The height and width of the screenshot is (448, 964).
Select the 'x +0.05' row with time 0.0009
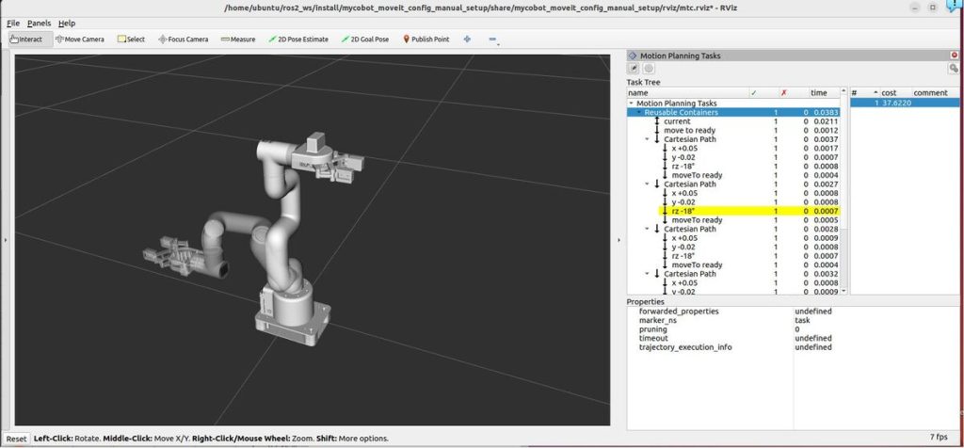[x=733, y=238]
